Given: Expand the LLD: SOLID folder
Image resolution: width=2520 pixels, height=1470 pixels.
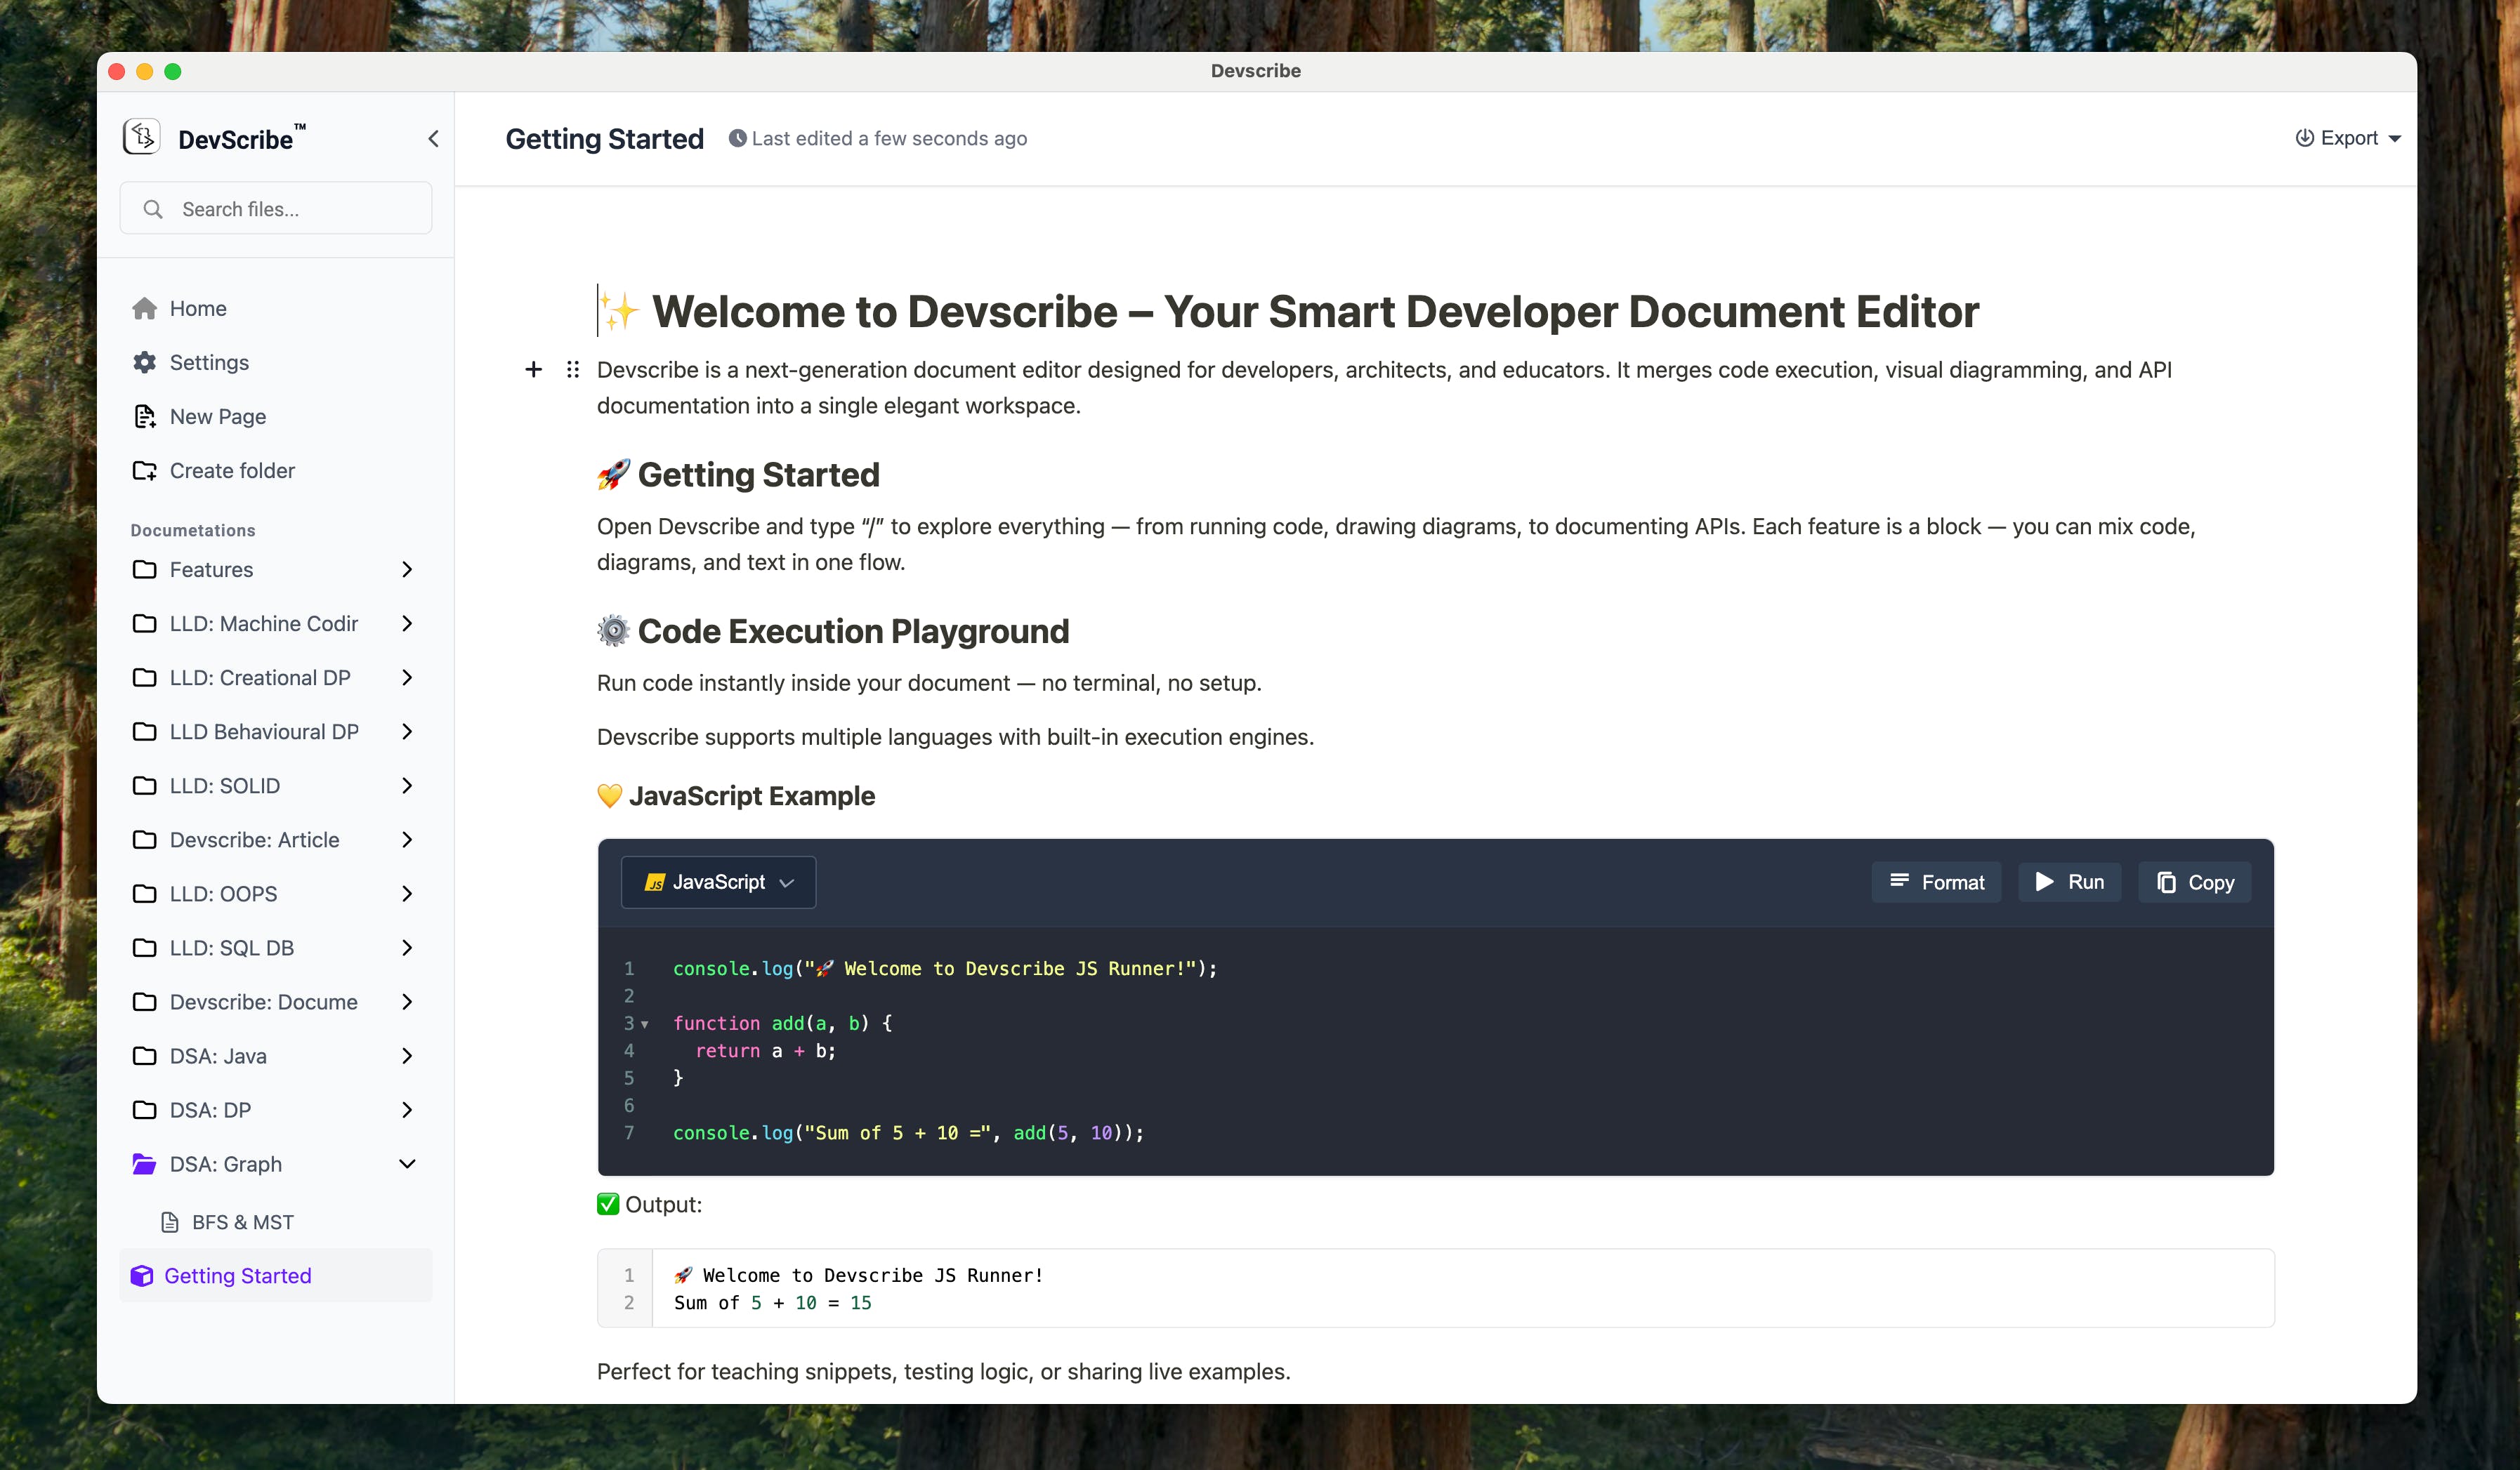Looking at the screenshot, I should pos(407,786).
